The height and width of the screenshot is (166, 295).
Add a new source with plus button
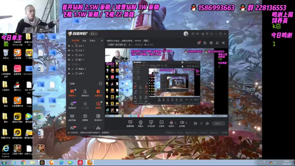click(x=102, y=41)
